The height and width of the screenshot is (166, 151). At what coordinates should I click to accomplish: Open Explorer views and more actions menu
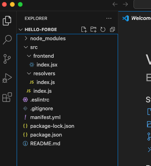[x=109, y=18]
